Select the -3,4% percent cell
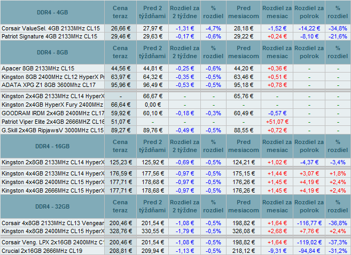Image resolution: width=351 pixels, height=255 pixels. pyautogui.click(x=338, y=162)
